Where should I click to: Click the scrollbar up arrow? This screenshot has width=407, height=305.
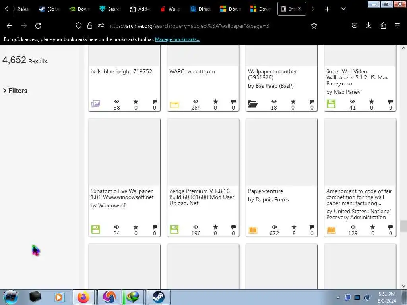(x=403, y=48)
